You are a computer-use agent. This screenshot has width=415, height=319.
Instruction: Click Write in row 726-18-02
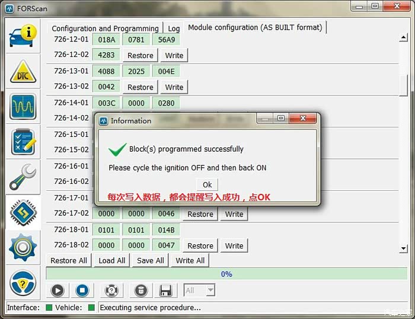(234, 245)
